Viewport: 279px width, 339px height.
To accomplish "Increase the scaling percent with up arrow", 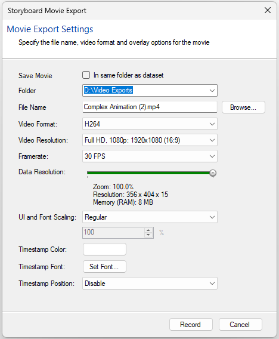I will [x=148, y=230].
